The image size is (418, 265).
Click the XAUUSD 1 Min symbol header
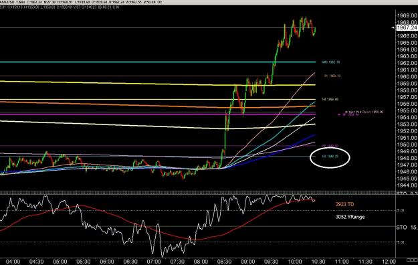coord(13,2)
